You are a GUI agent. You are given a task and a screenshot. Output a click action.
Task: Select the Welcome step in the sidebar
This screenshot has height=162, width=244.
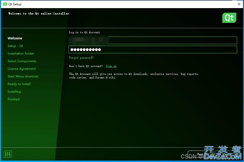pyautogui.click(x=15, y=38)
